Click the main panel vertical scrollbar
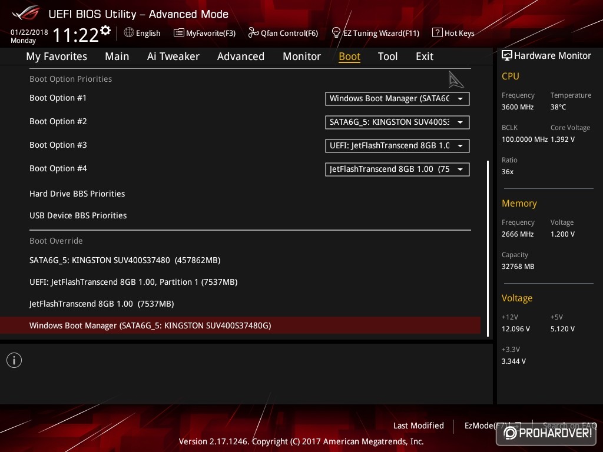The width and height of the screenshot is (603, 452). point(488,248)
